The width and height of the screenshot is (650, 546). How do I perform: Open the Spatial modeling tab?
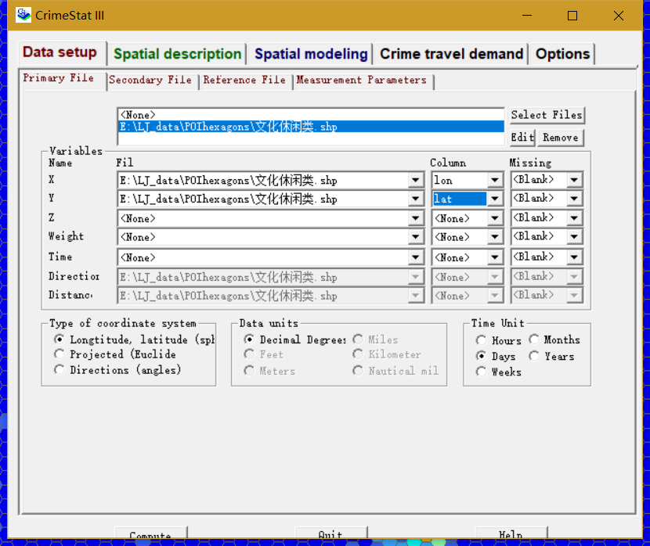point(311,54)
